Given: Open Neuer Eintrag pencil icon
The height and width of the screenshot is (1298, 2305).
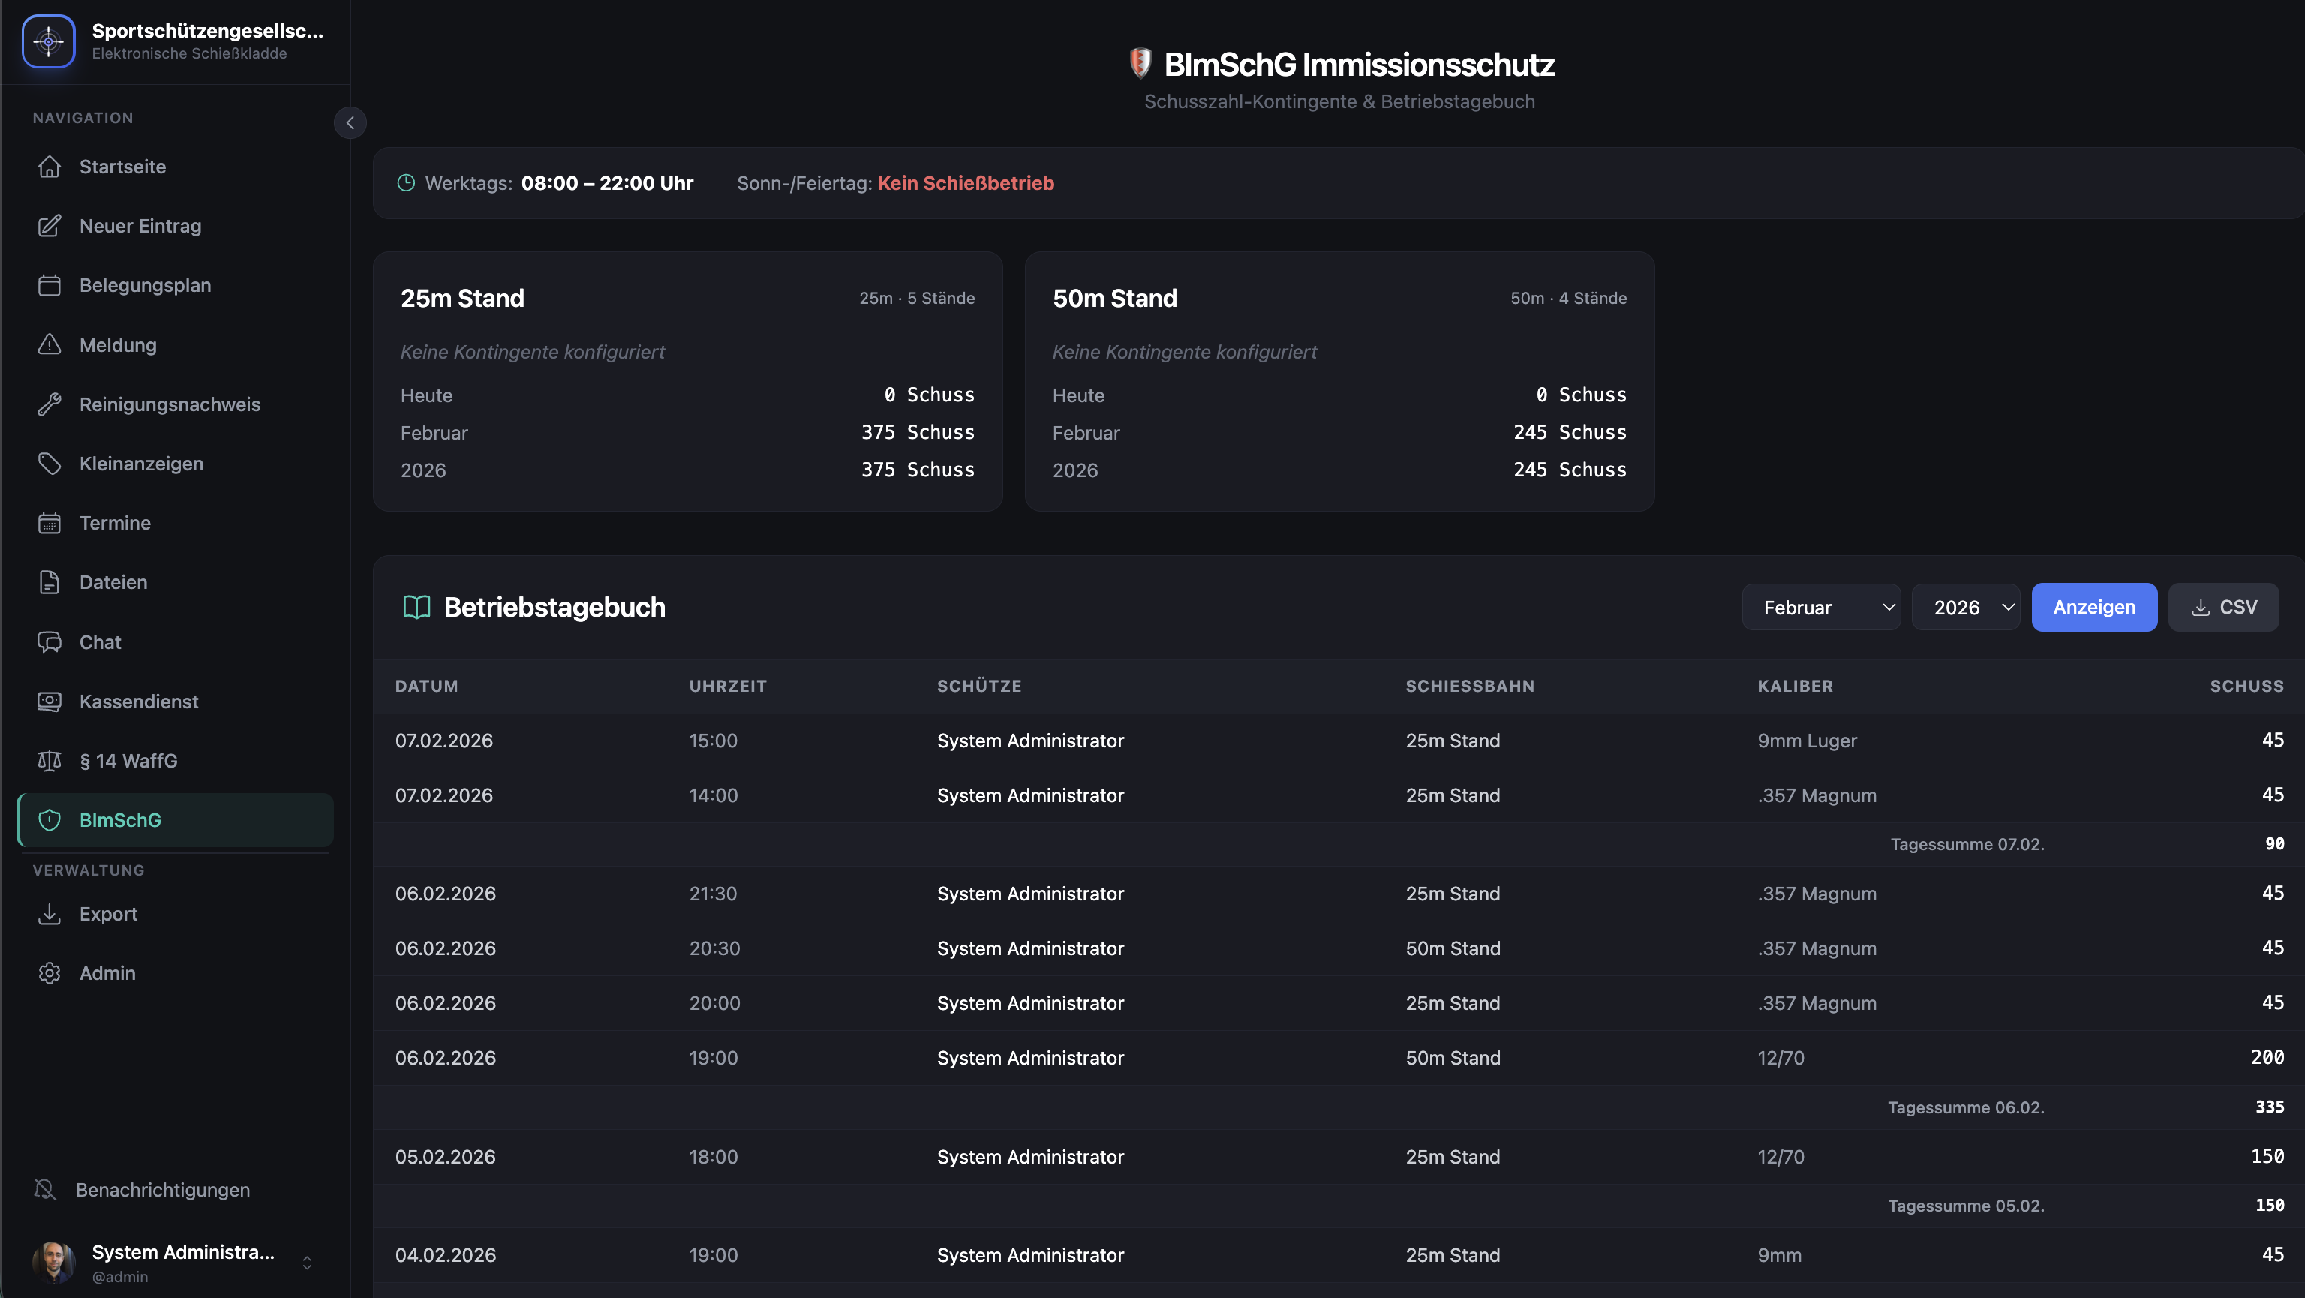Looking at the screenshot, I should (x=50, y=225).
